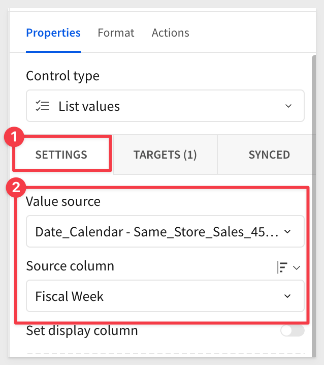Click the checklist icon beside List values

tap(42, 106)
